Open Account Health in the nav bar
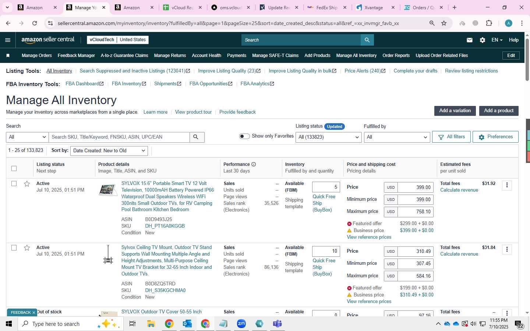This screenshot has height=331, width=530. click(x=206, y=56)
